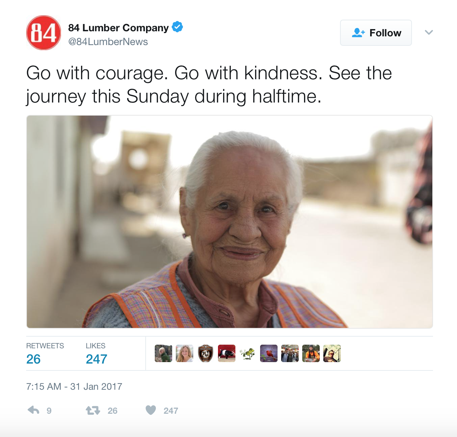Open the green frog liker avatar
This screenshot has width=457, height=437.
pyautogui.click(x=248, y=353)
